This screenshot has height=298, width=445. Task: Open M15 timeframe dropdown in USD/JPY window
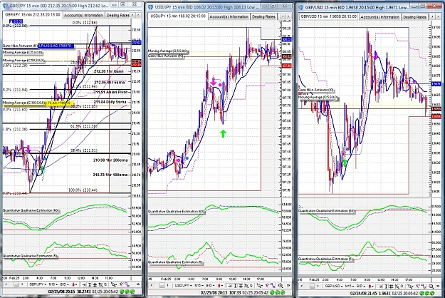[x=199, y=285]
